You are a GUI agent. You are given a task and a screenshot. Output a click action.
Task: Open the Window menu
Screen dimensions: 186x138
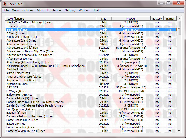85,10
